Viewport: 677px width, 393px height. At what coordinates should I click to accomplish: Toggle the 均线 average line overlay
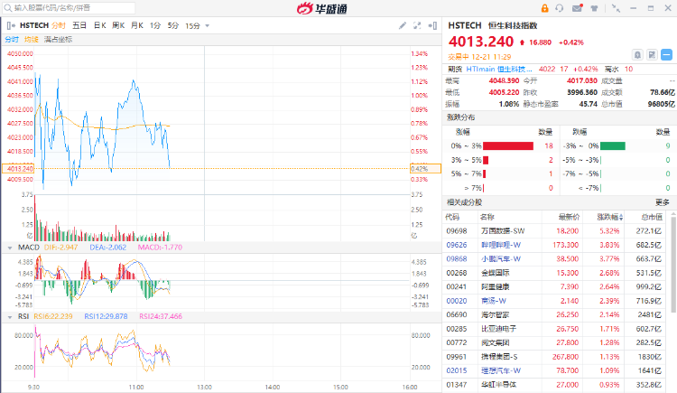[x=32, y=40]
